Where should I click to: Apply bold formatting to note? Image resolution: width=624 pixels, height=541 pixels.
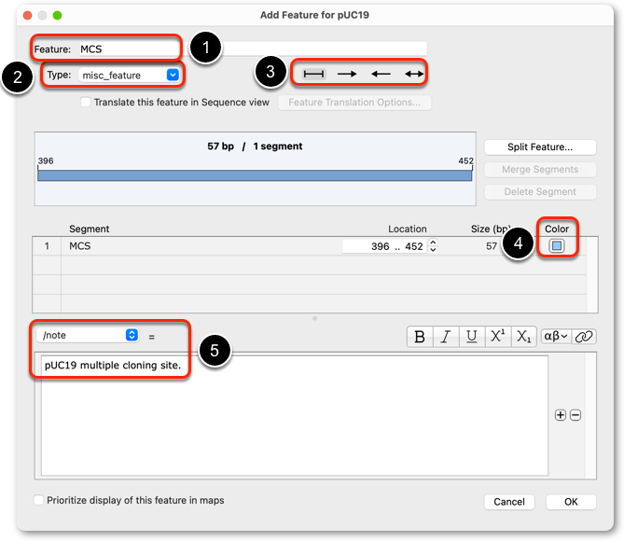(420, 337)
